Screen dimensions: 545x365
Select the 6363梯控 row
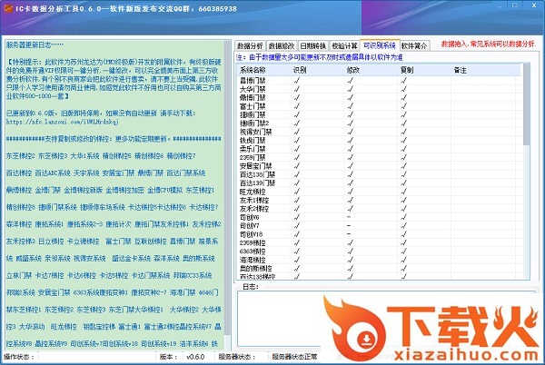[x=379, y=252]
